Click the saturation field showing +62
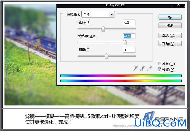 coord(129,36)
